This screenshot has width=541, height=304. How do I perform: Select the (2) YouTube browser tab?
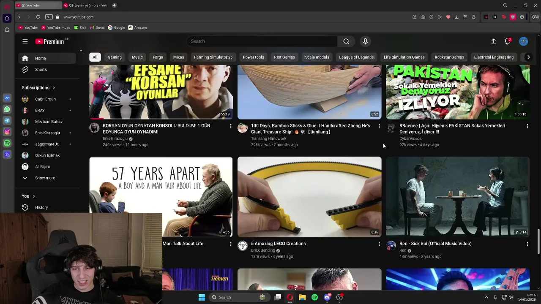(x=38, y=5)
